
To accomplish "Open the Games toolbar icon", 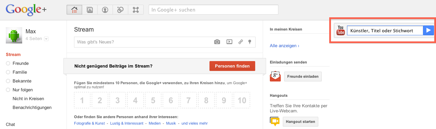I will click(x=135, y=10).
